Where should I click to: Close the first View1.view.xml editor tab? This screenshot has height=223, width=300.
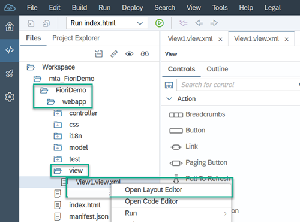point(220,40)
